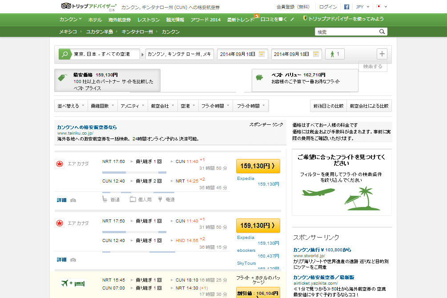Image resolution: width=447 pixels, height=298 pixels.
Task: Click the 前後日との比較 button
Action: (328, 106)
